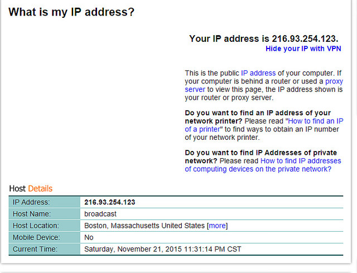This screenshot has height=273, width=357.
Task: Click the 'What is my IP address?' heading
Action: click(71, 12)
